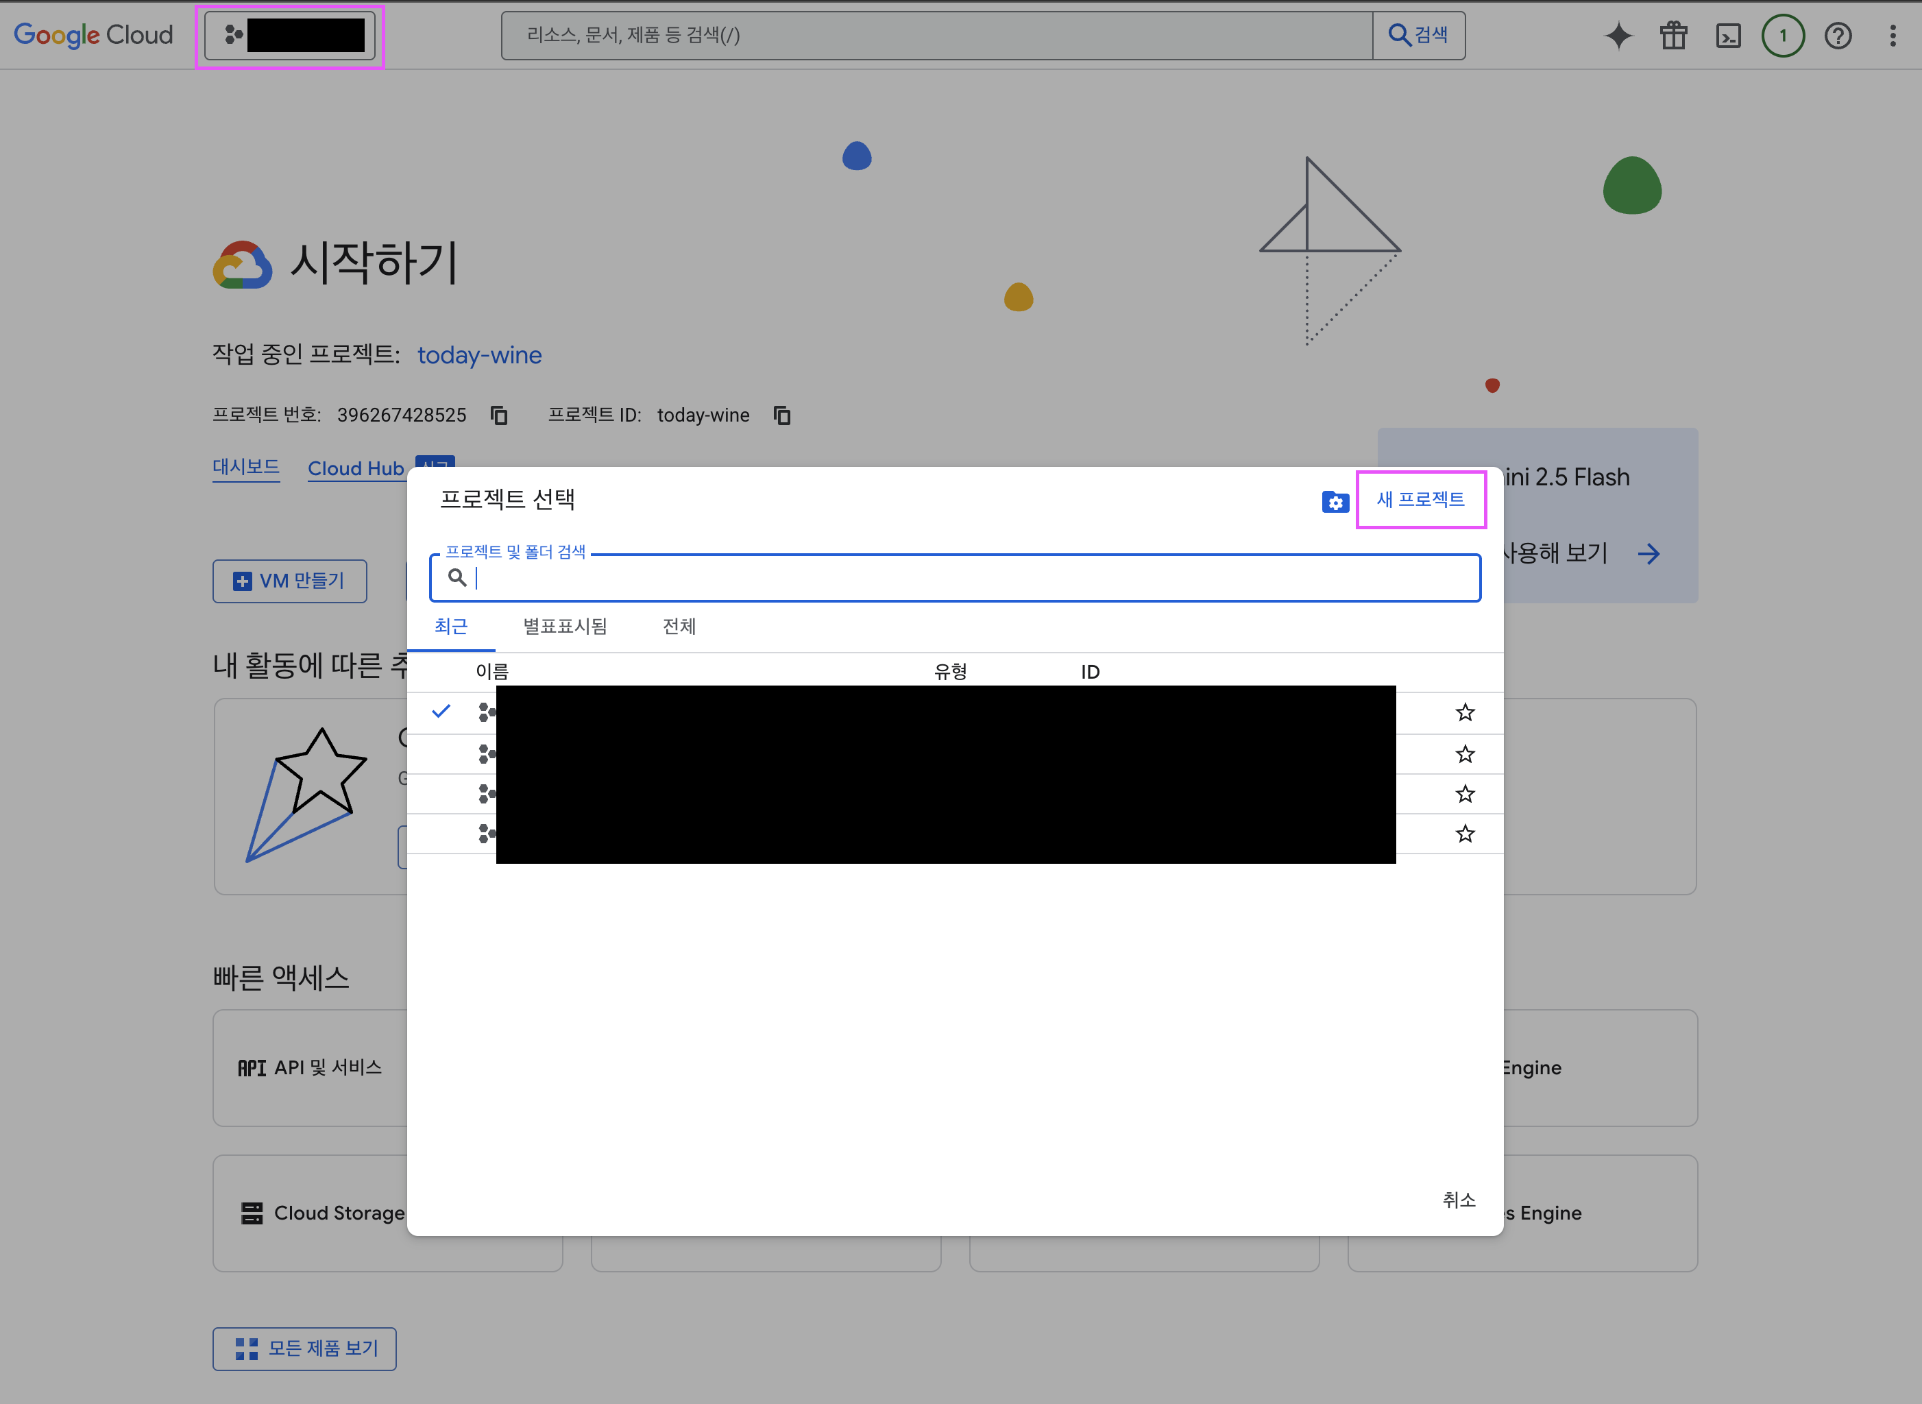The height and width of the screenshot is (1404, 1922).
Task: Select the 최근 tab
Action: (x=450, y=627)
